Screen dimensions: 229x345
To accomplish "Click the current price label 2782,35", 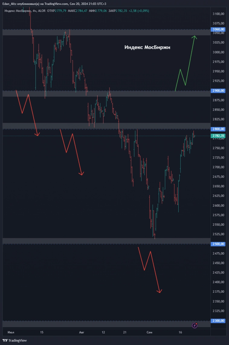I will (218, 136).
